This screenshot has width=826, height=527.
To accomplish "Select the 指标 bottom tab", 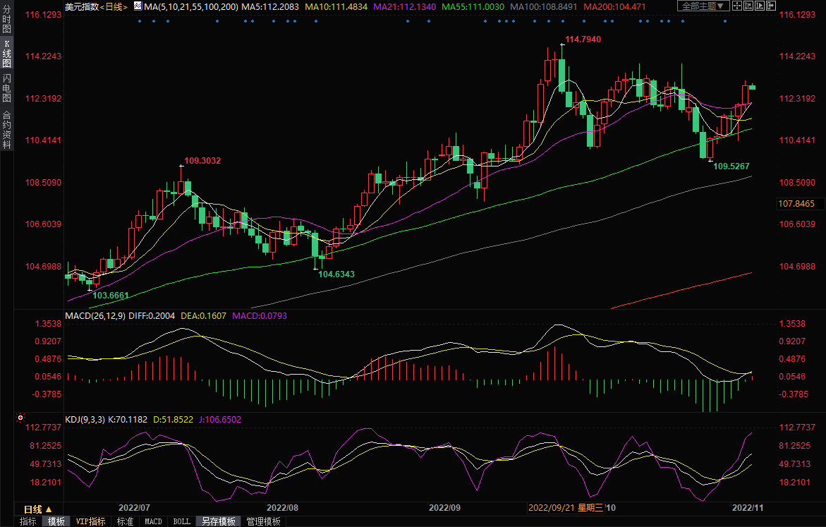I will coord(28,521).
